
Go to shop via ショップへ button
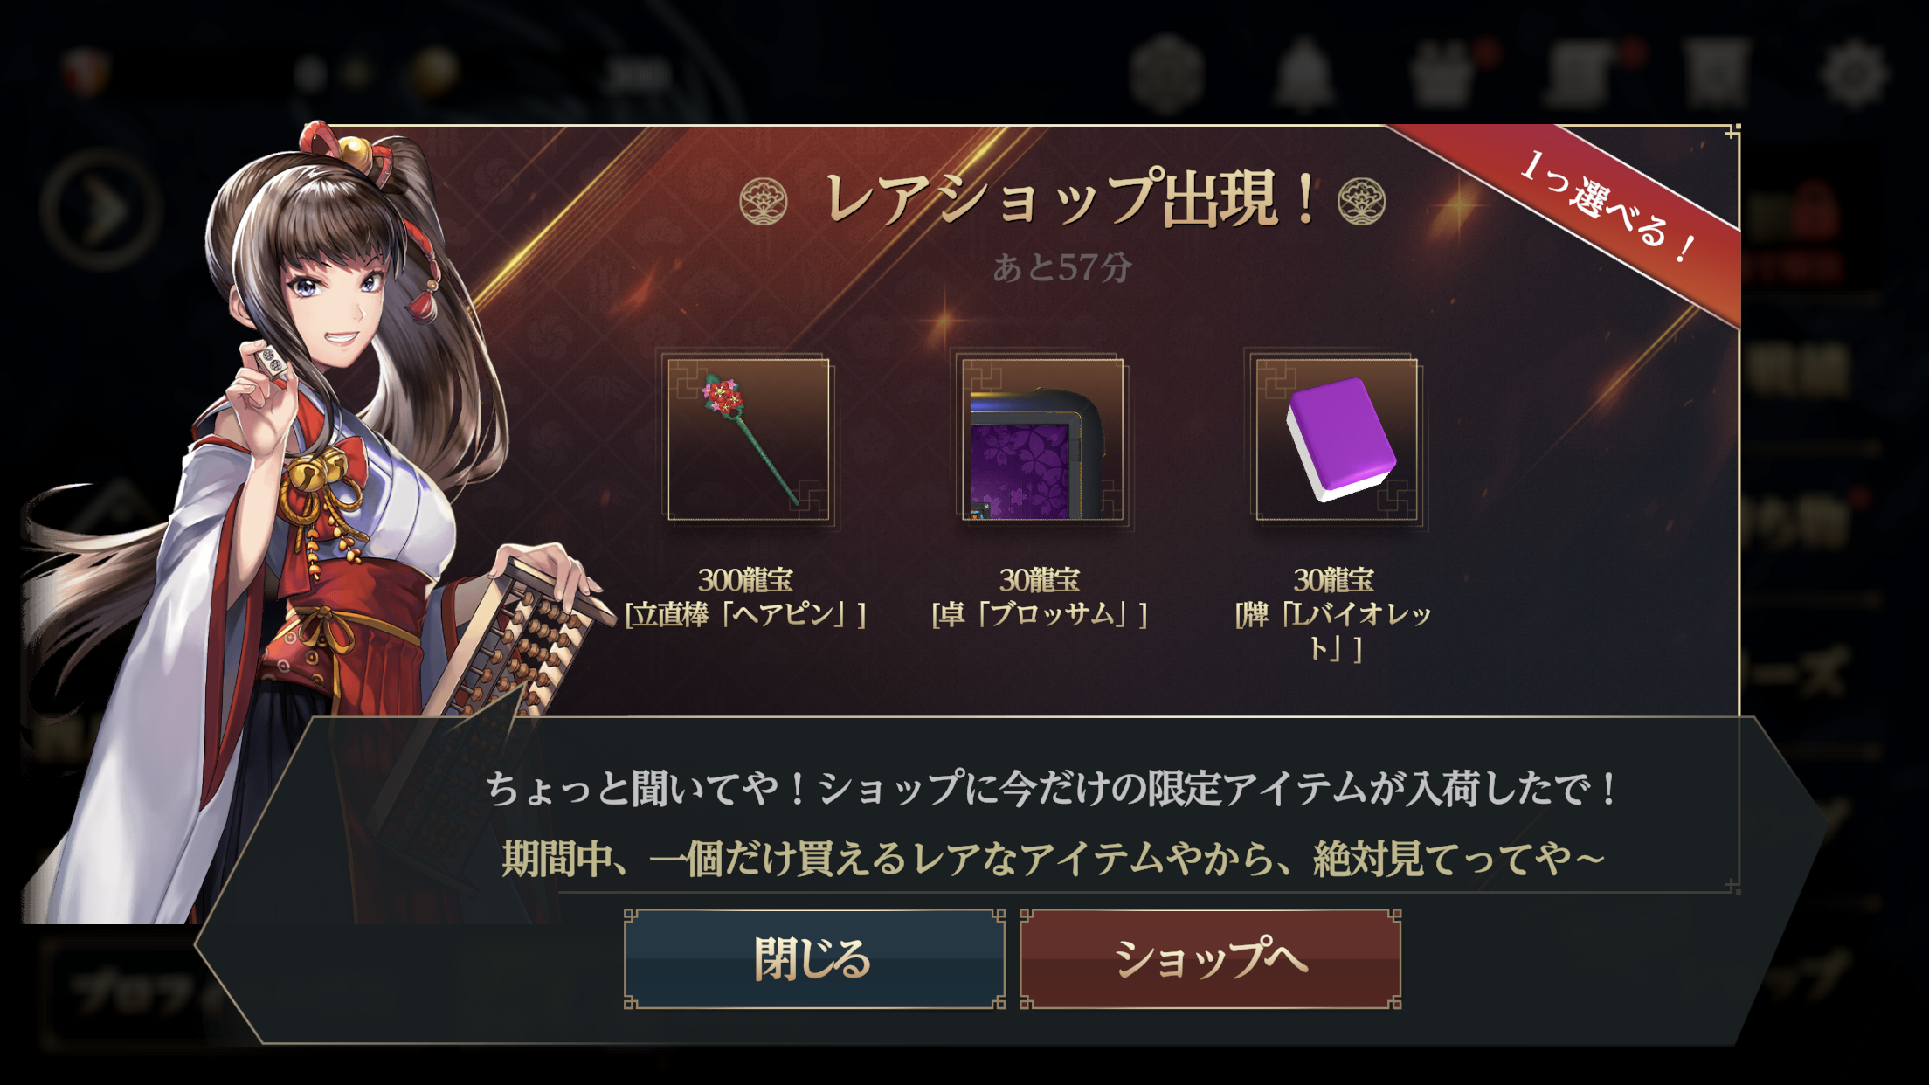[x=1210, y=959]
